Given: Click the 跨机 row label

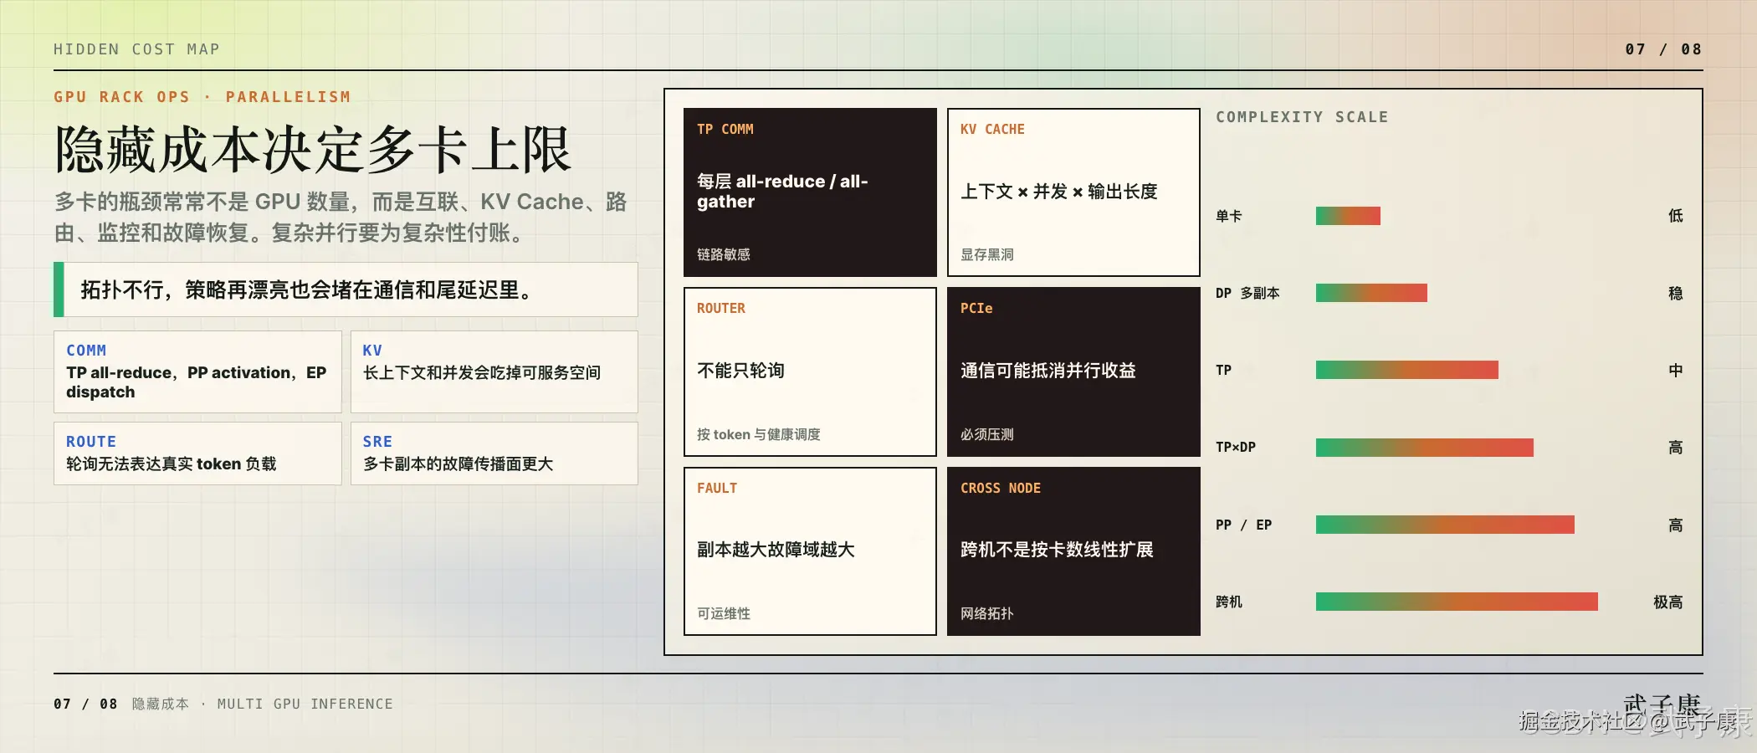Looking at the screenshot, I should 1229,602.
